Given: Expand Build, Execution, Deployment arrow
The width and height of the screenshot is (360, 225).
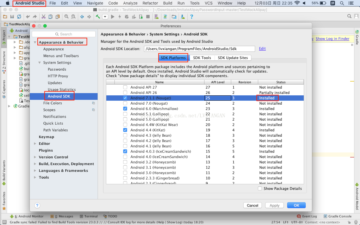Looking at the screenshot, I should coord(35,164).
